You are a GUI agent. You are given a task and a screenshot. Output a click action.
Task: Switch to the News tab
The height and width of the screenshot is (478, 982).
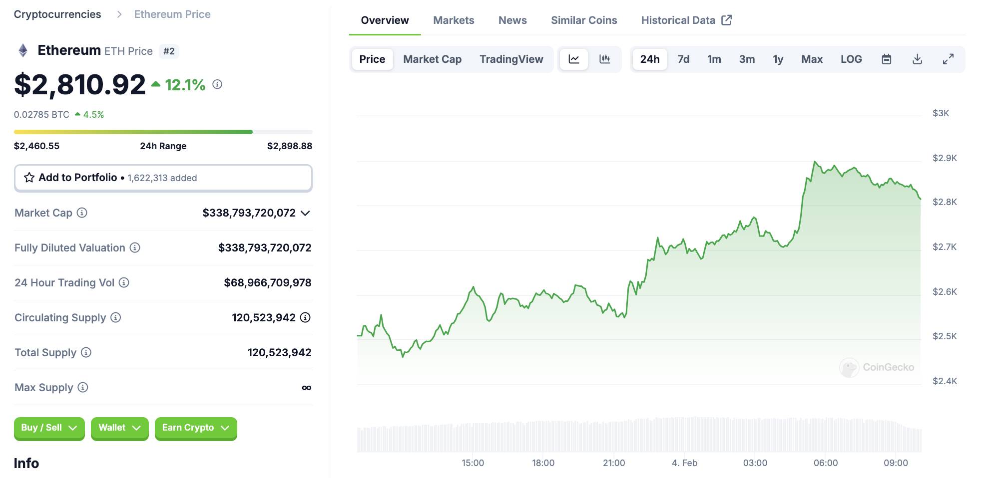coord(512,20)
